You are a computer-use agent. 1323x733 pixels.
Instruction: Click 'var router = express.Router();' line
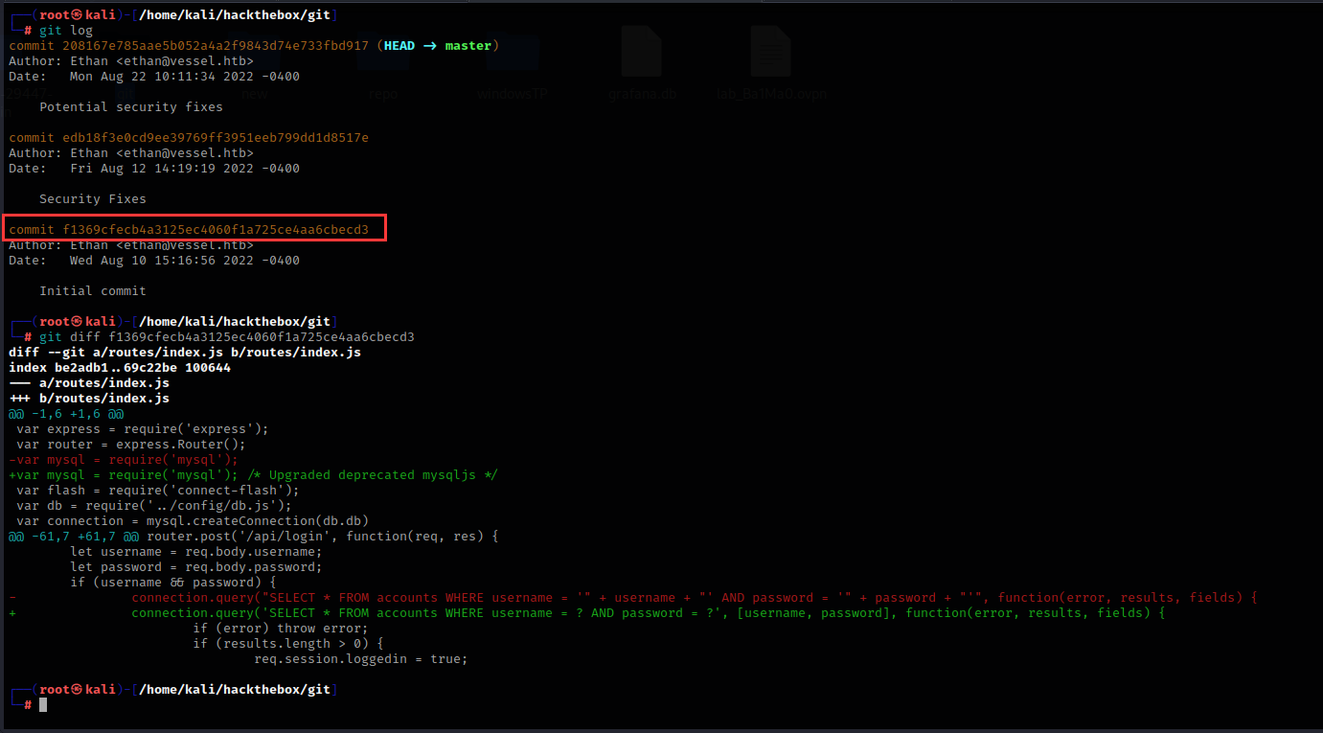131,445
